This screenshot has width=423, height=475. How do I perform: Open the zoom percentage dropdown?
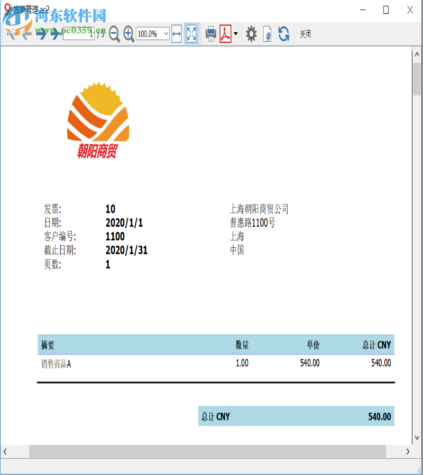[165, 34]
